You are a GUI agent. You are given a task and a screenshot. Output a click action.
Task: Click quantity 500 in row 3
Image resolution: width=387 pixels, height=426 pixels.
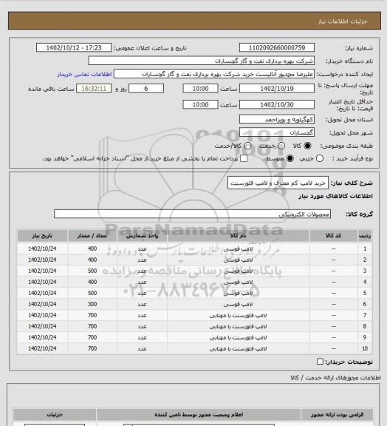(x=92, y=271)
